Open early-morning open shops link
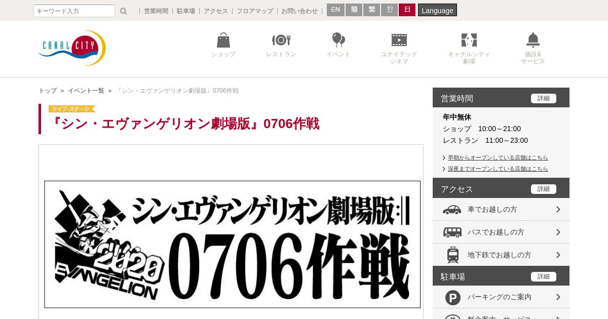The height and width of the screenshot is (319, 608). pos(498,157)
